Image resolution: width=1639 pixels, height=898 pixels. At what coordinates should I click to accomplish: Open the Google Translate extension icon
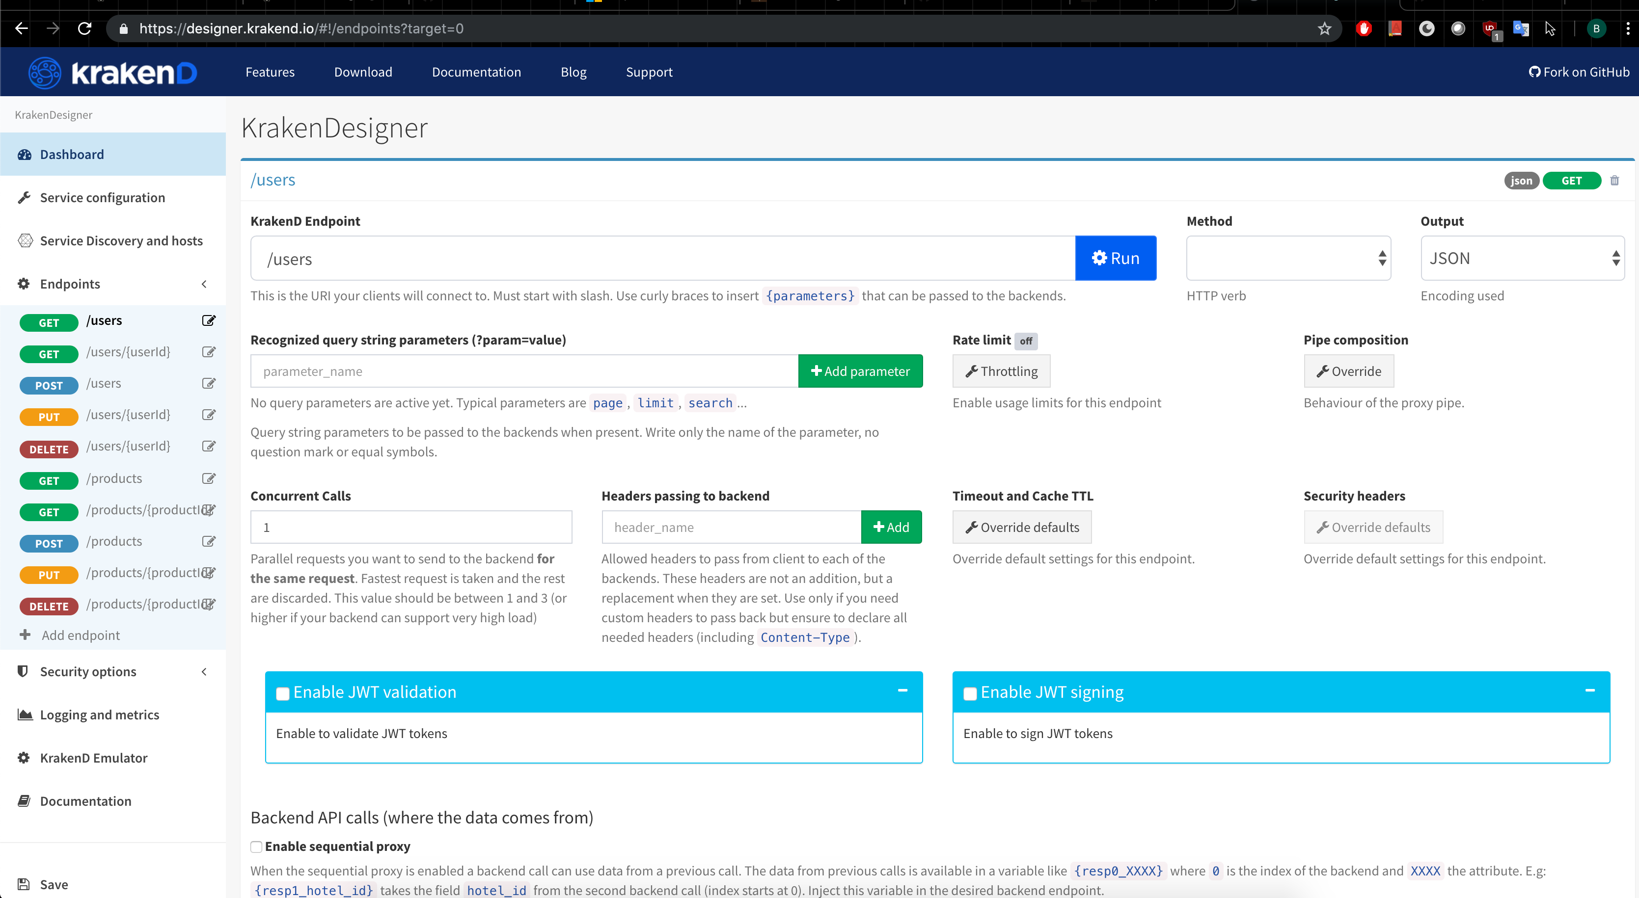click(x=1521, y=28)
